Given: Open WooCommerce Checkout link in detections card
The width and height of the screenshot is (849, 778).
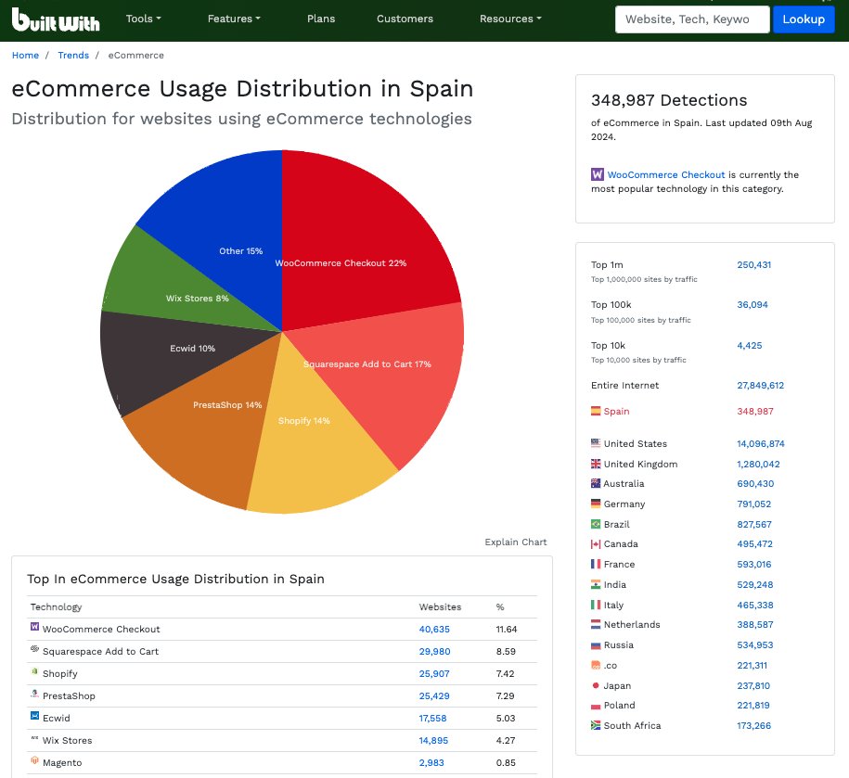Looking at the screenshot, I should tap(665, 174).
